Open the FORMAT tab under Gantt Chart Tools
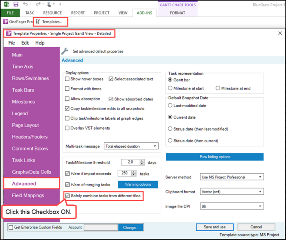This screenshot has height=240, width=286. coord(178,13)
